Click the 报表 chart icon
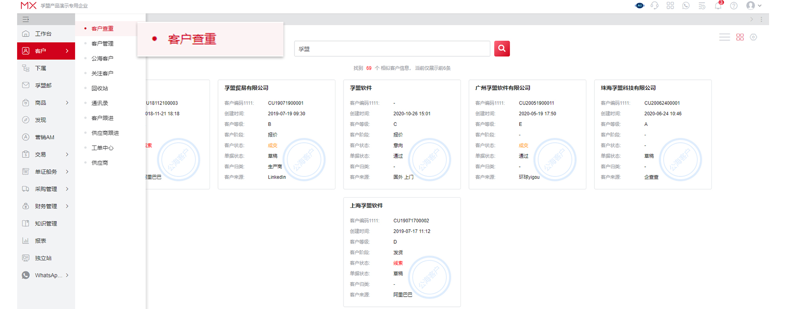787x309 pixels. tap(26, 241)
